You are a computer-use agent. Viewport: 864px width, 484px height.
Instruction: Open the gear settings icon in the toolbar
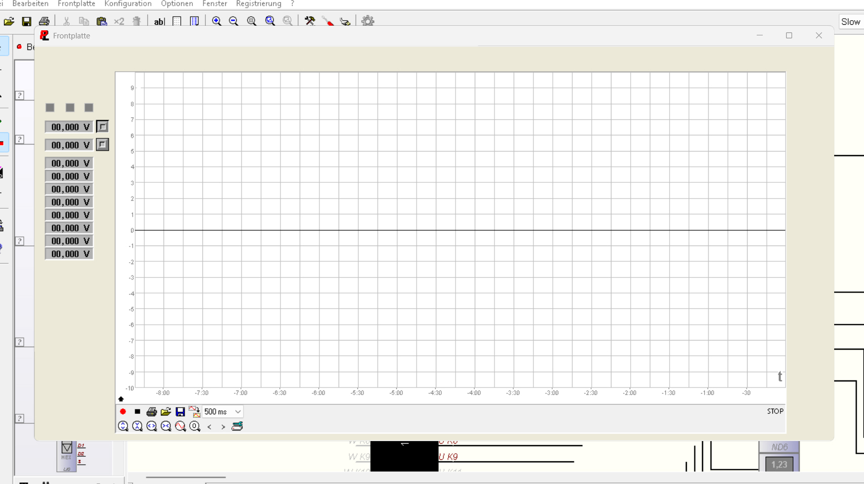pos(368,21)
